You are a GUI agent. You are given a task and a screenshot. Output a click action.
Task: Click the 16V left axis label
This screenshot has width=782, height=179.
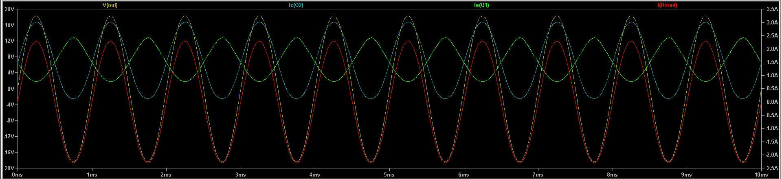tap(9, 25)
